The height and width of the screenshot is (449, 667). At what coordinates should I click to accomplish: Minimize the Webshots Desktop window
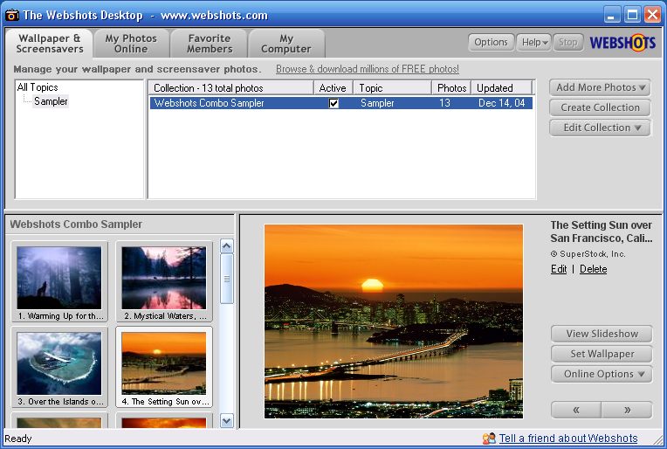click(612, 16)
